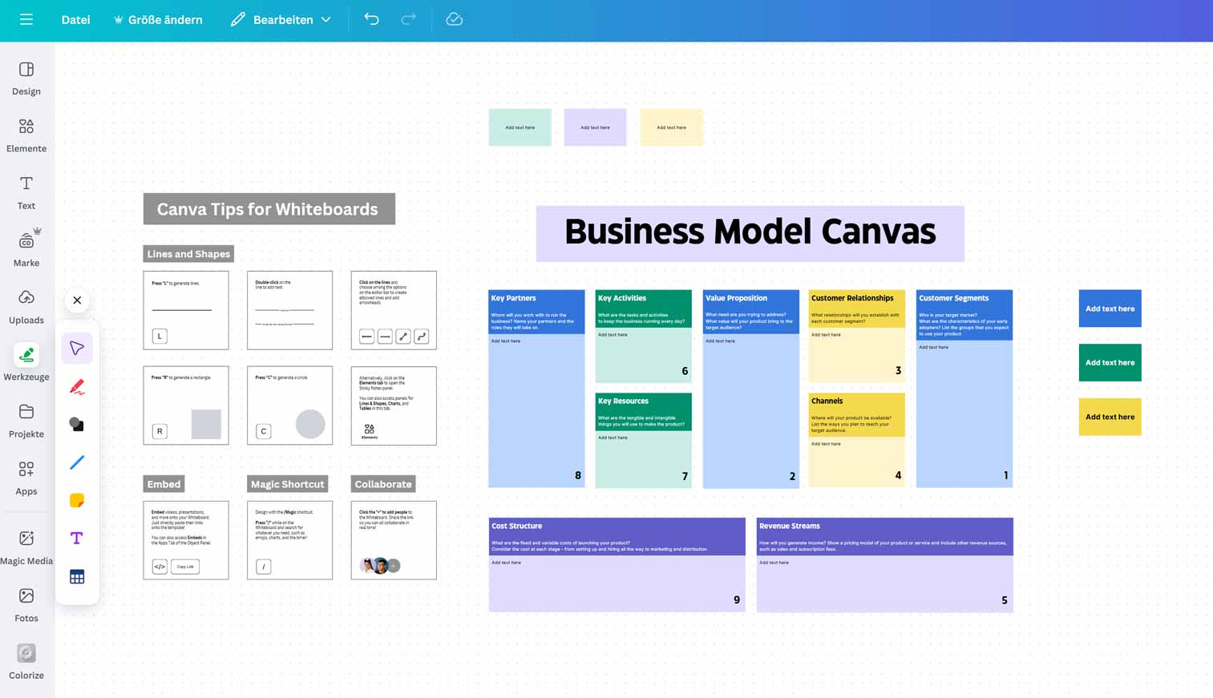Select the yellow Add text here box
This screenshot has width=1213, height=698.
click(x=1110, y=417)
